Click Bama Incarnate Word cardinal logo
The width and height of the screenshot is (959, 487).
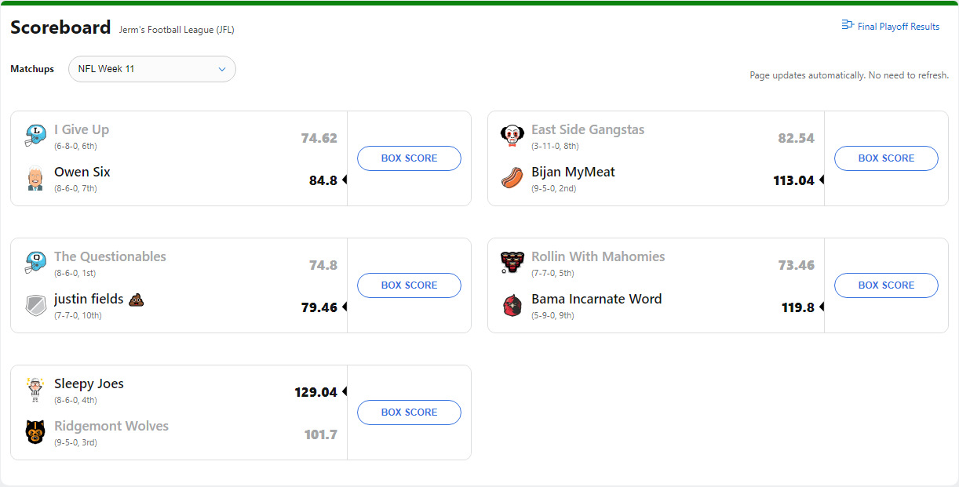[x=512, y=305]
